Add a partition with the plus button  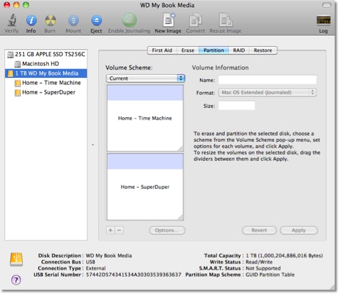click(110, 230)
